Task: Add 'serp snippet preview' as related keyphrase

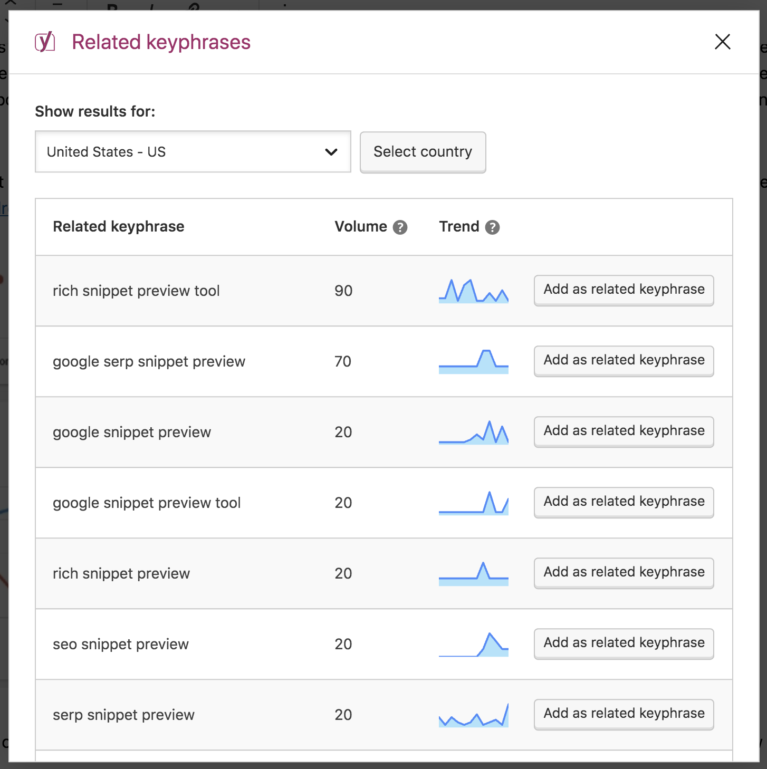Action: tap(624, 714)
